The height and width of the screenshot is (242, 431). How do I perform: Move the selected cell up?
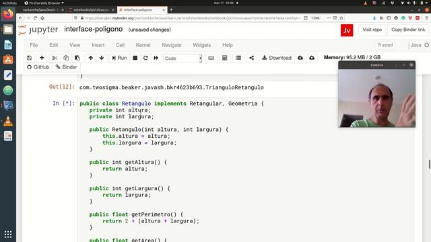coord(91,58)
